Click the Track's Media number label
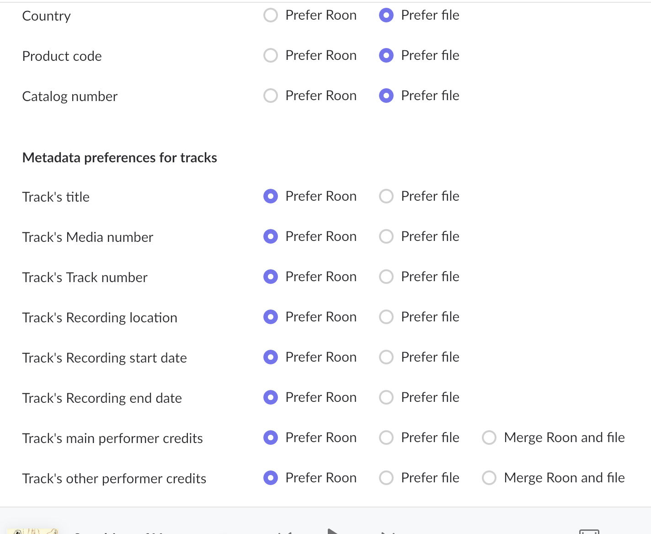 tap(87, 237)
